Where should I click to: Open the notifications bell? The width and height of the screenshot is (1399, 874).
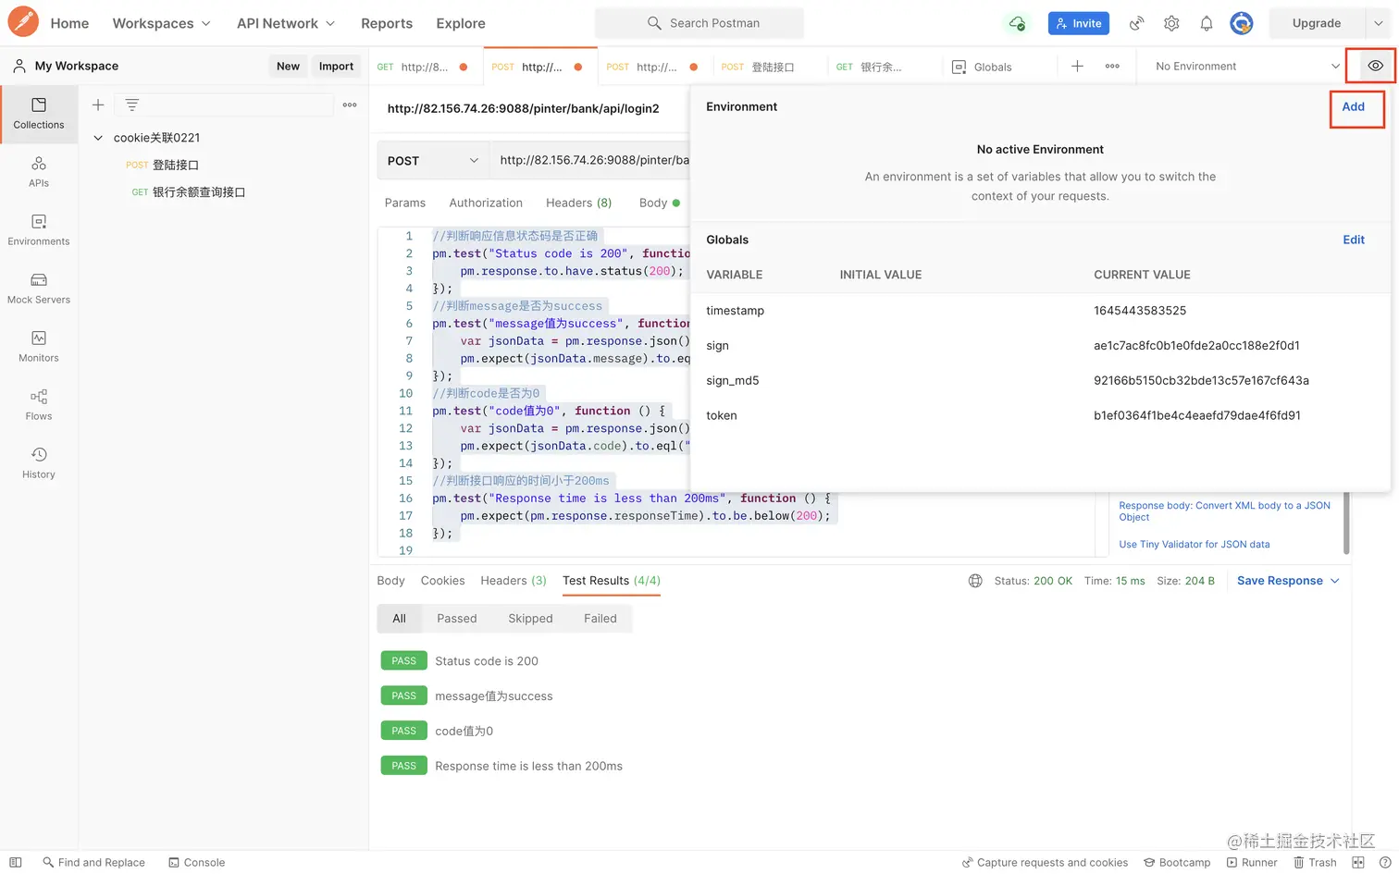(1207, 23)
